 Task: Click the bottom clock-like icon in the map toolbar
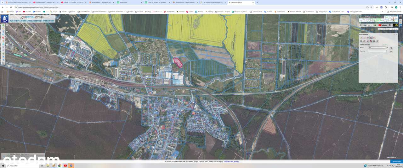[x=3, y=63]
